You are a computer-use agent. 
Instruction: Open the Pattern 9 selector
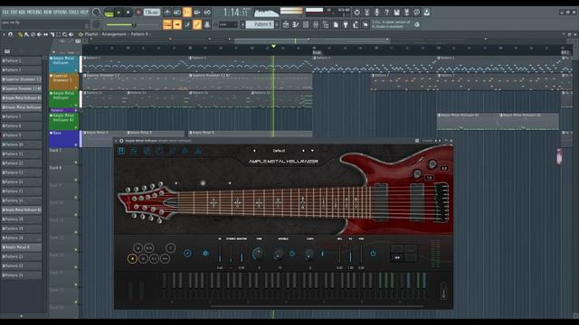(260, 24)
